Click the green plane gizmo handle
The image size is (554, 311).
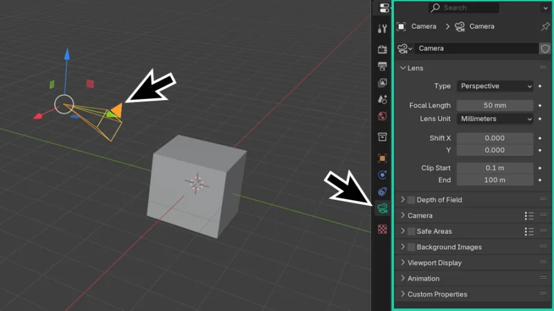coord(52,84)
